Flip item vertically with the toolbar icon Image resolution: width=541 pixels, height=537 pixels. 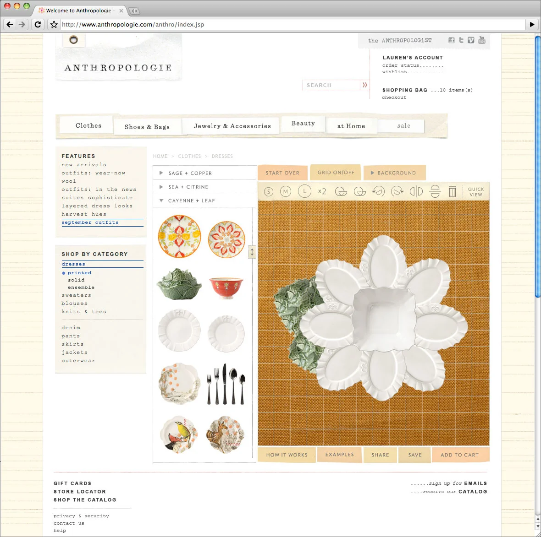[435, 191]
